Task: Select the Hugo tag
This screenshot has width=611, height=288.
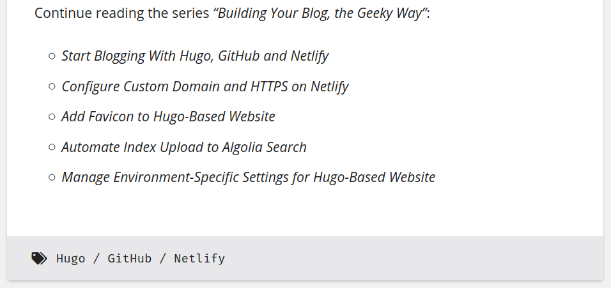Action: click(x=70, y=259)
